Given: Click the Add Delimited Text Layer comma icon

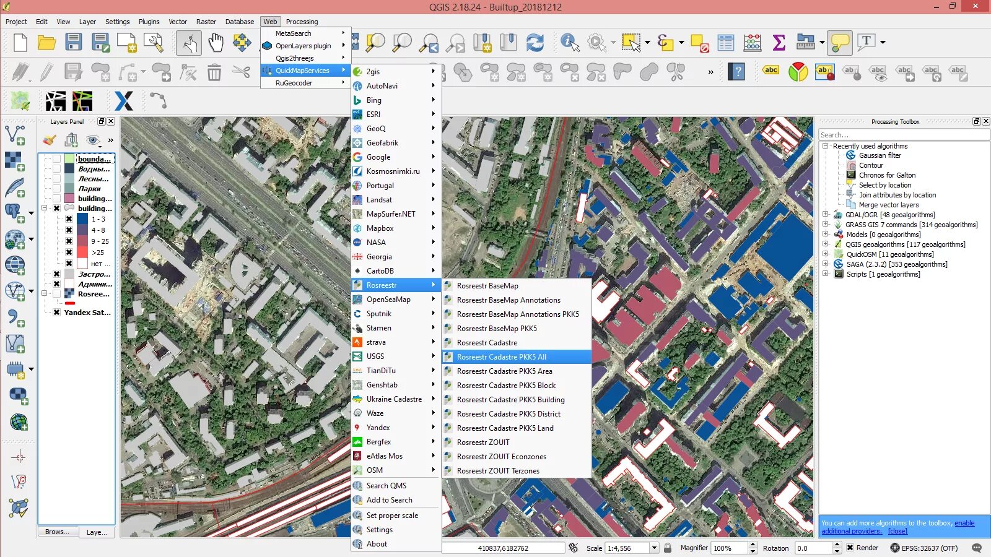Looking at the screenshot, I should click(x=16, y=317).
